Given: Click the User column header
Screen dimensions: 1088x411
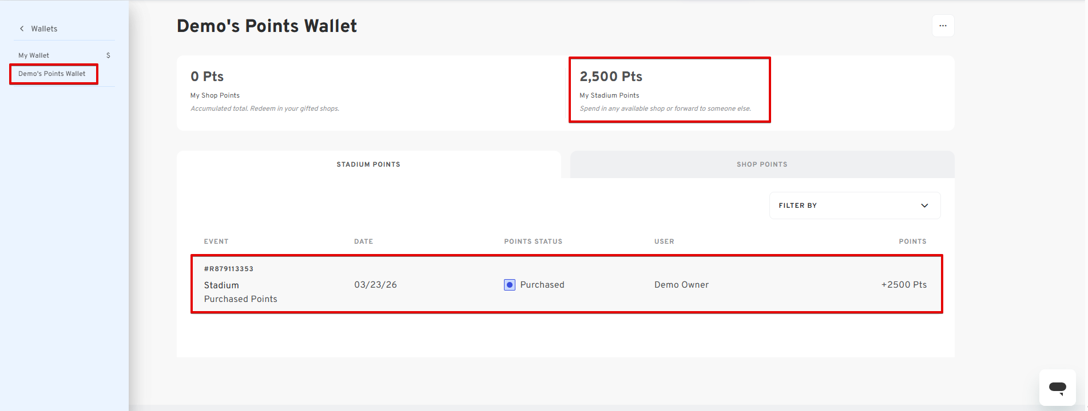Looking at the screenshot, I should point(664,241).
